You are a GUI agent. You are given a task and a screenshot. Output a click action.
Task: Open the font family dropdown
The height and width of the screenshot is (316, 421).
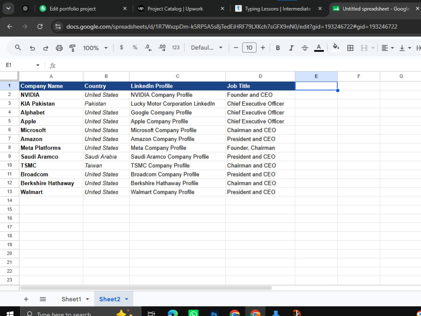[206, 48]
